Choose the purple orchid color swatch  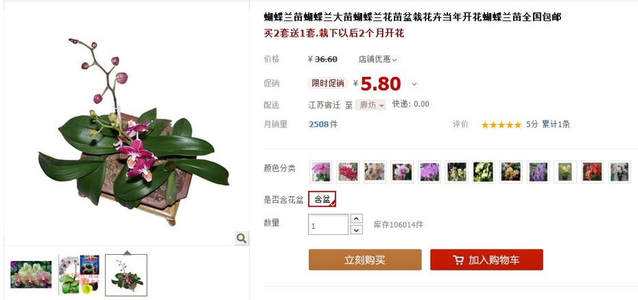429,171
